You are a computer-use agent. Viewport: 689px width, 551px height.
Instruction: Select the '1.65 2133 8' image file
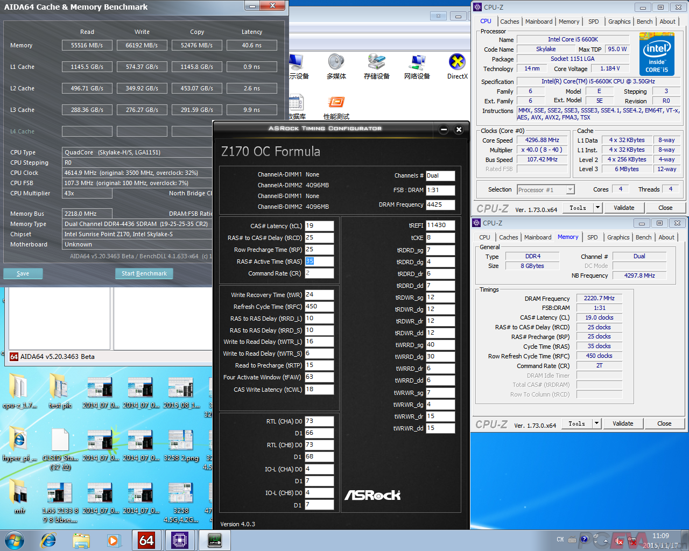click(60, 503)
